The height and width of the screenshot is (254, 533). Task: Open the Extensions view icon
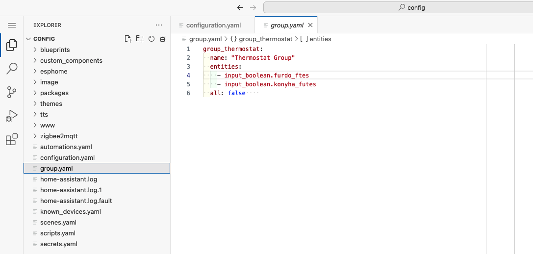[12, 139]
